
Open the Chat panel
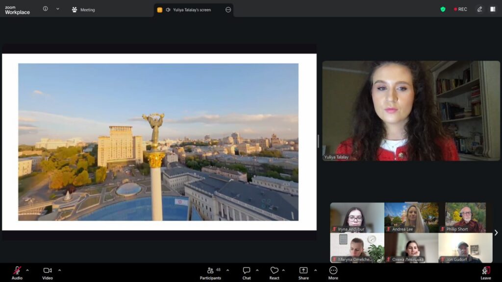[246, 273]
